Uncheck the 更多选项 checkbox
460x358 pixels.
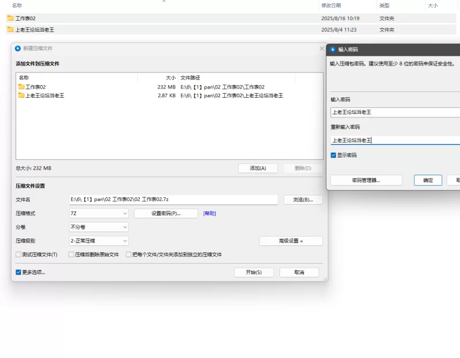pyautogui.click(x=18, y=272)
